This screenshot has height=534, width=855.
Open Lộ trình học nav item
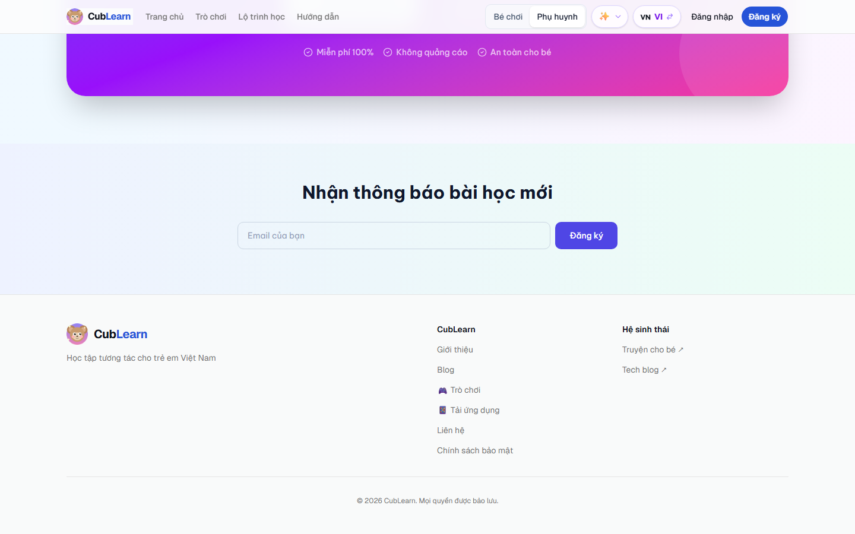point(262,17)
